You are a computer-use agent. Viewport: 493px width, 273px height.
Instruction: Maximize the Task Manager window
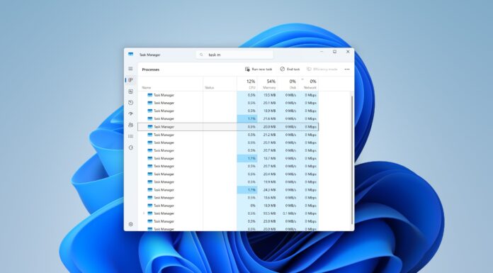pyautogui.click(x=334, y=51)
